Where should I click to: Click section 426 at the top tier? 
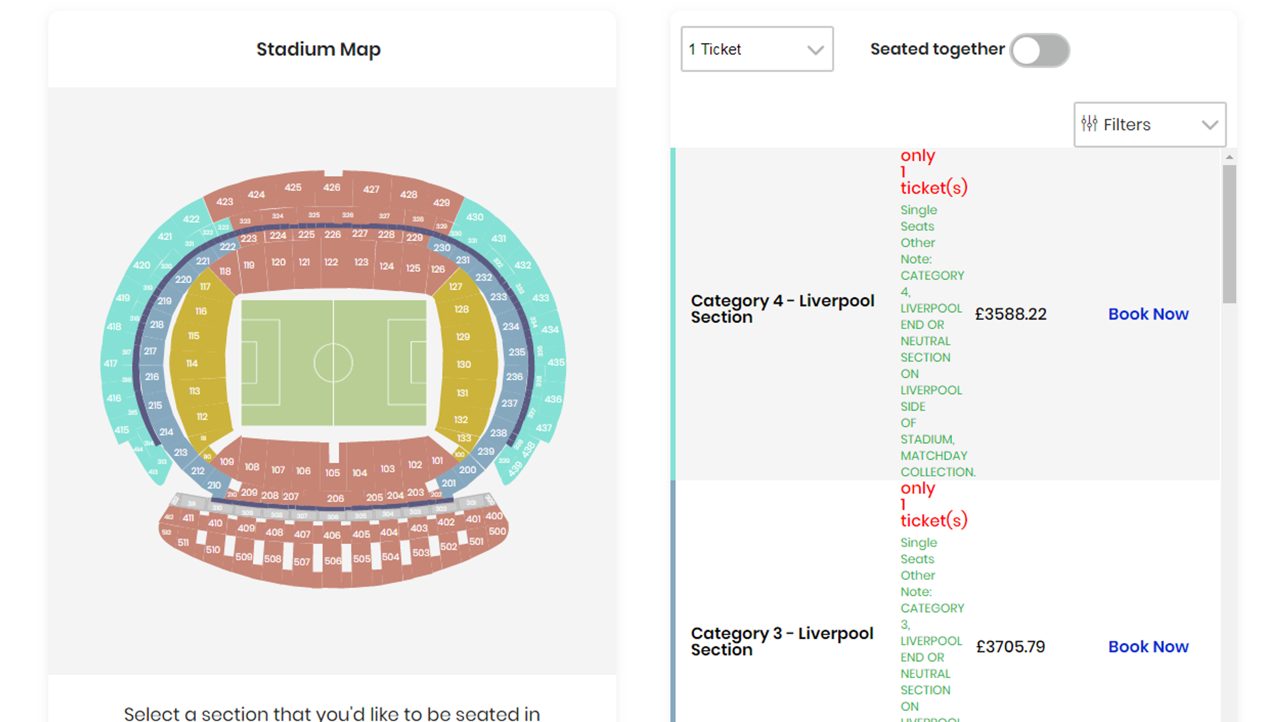pyautogui.click(x=331, y=187)
